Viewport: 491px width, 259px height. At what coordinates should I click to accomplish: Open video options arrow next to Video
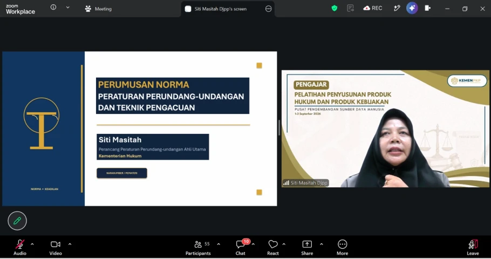(70, 244)
